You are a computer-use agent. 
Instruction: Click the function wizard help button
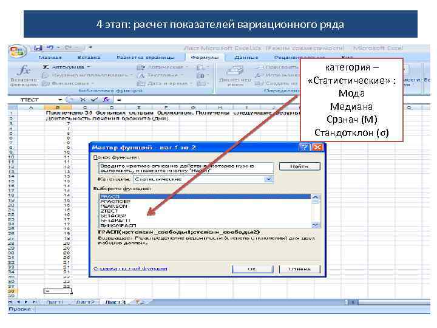304,147
